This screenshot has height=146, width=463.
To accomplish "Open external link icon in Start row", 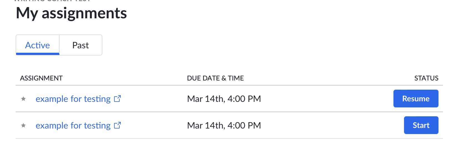I will coord(117,125).
